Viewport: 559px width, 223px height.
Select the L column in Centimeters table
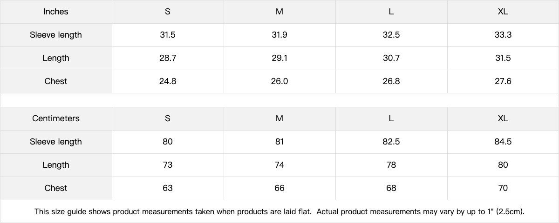pyautogui.click(x=391, y=118)
